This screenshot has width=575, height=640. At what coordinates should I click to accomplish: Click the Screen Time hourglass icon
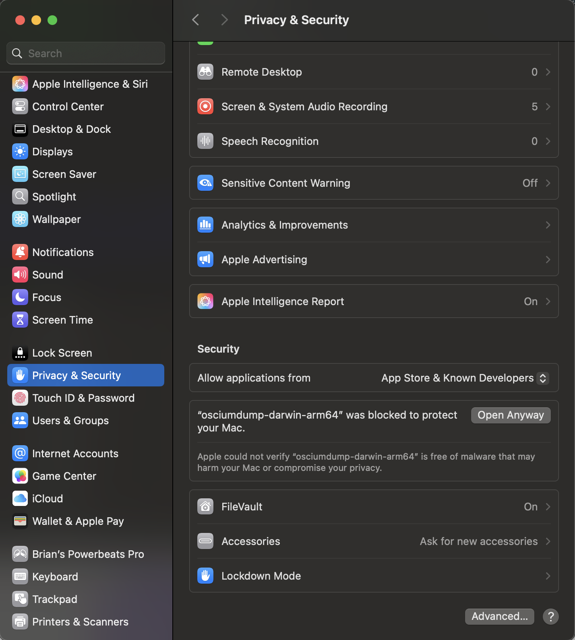[20, 320]
